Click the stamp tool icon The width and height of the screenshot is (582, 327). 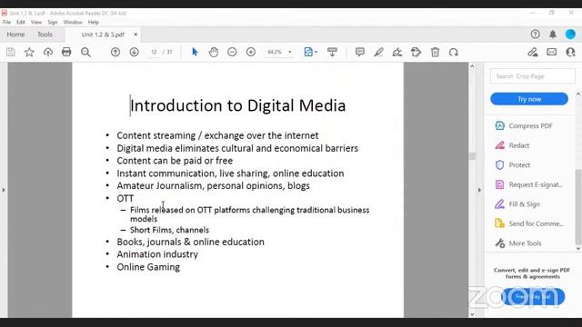pos(416,52)
